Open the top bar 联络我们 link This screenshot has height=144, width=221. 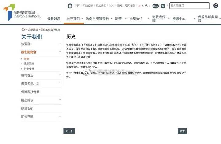101,6
